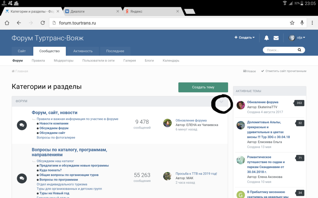
Task: Open Модераторы submenu item
Action: click(64, 61)
